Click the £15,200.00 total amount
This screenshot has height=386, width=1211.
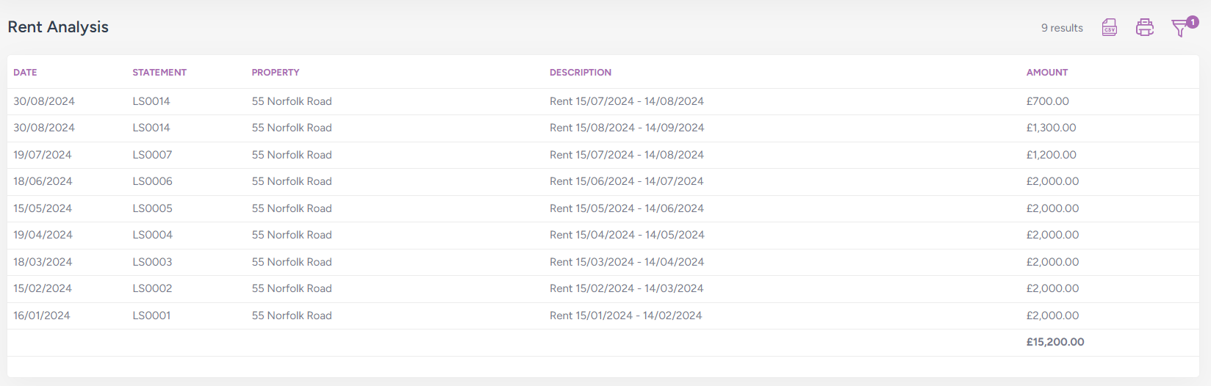(x=1054, y=342)
